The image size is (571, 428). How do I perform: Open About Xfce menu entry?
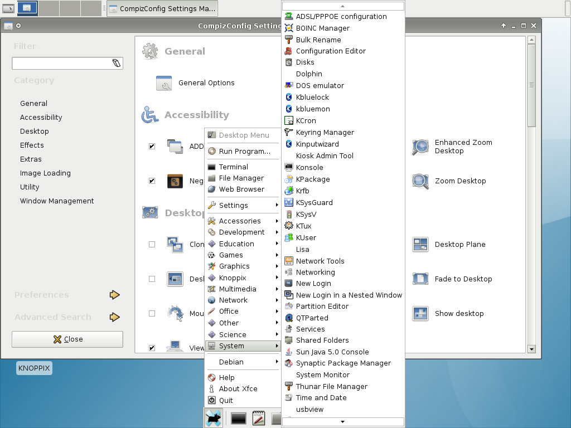[x=243, y=388]
